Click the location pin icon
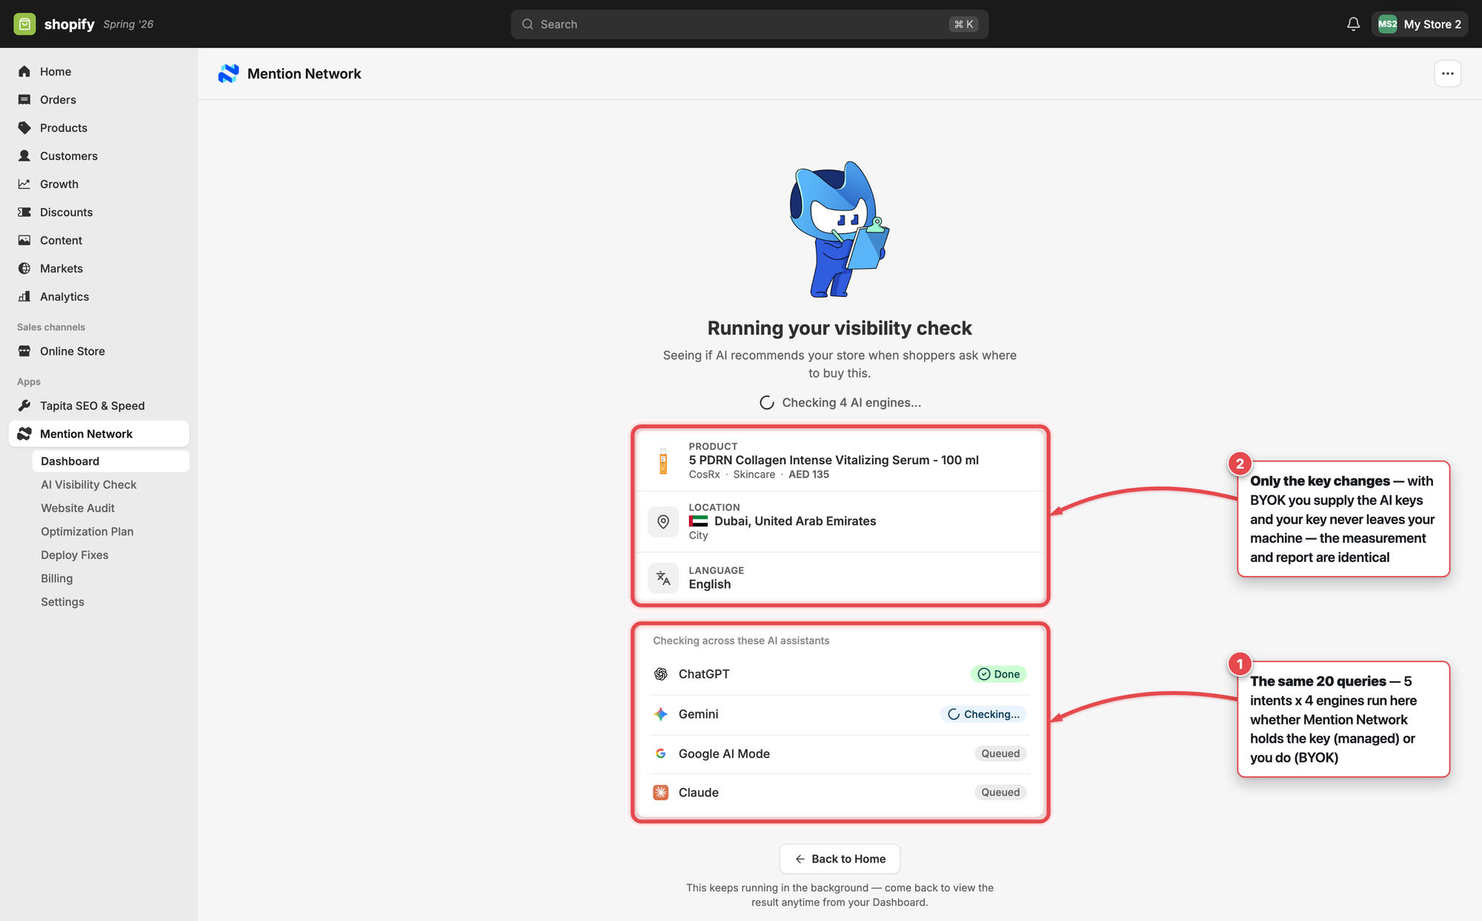The height and width of the screenshot is (921, 1482). (x=663, y=522)
